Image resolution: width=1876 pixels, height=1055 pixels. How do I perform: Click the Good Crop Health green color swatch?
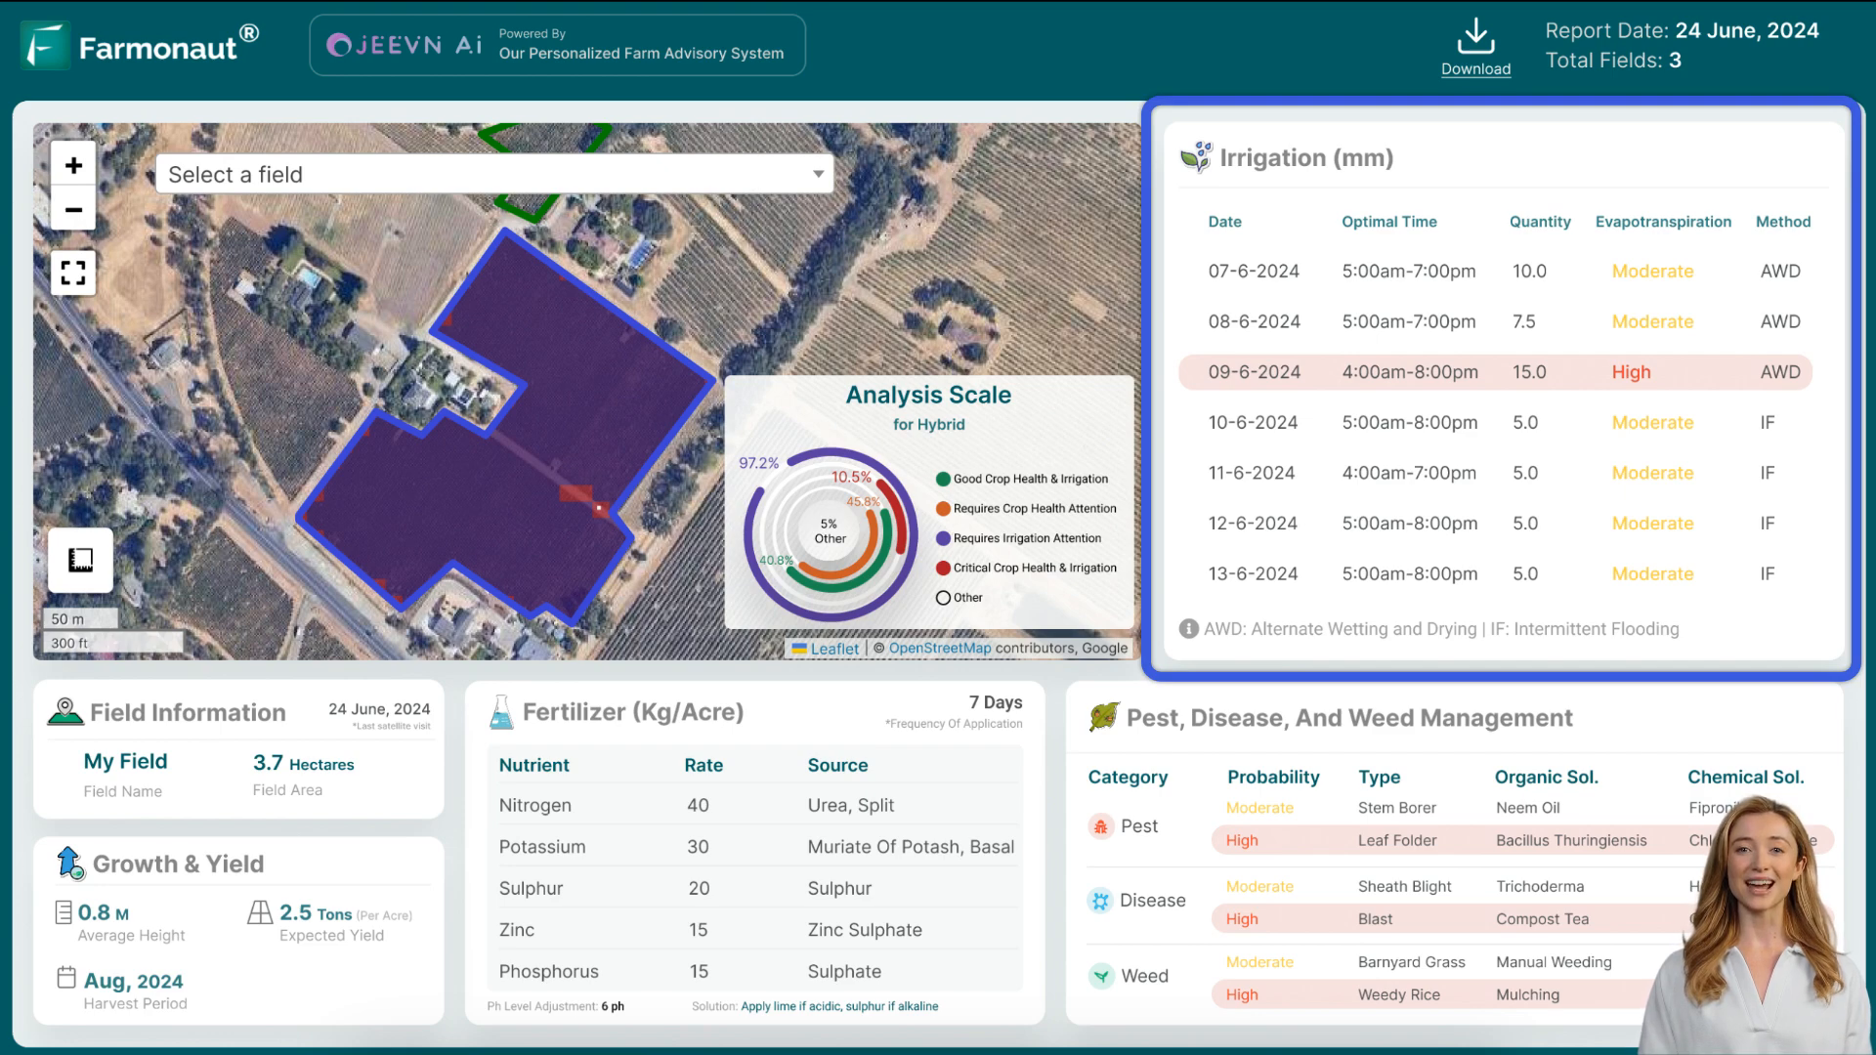pos(943,478)
